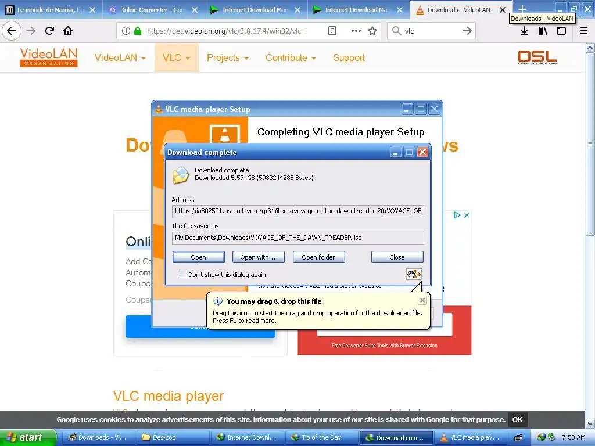Close the Le monde de Narnia tab
The height and width of the screenshot is (446, 595).
[92, 10]
